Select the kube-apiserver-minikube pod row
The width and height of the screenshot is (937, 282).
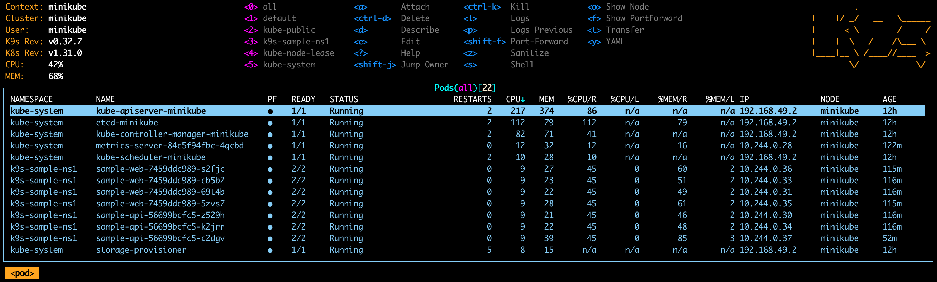coord(467,111)
